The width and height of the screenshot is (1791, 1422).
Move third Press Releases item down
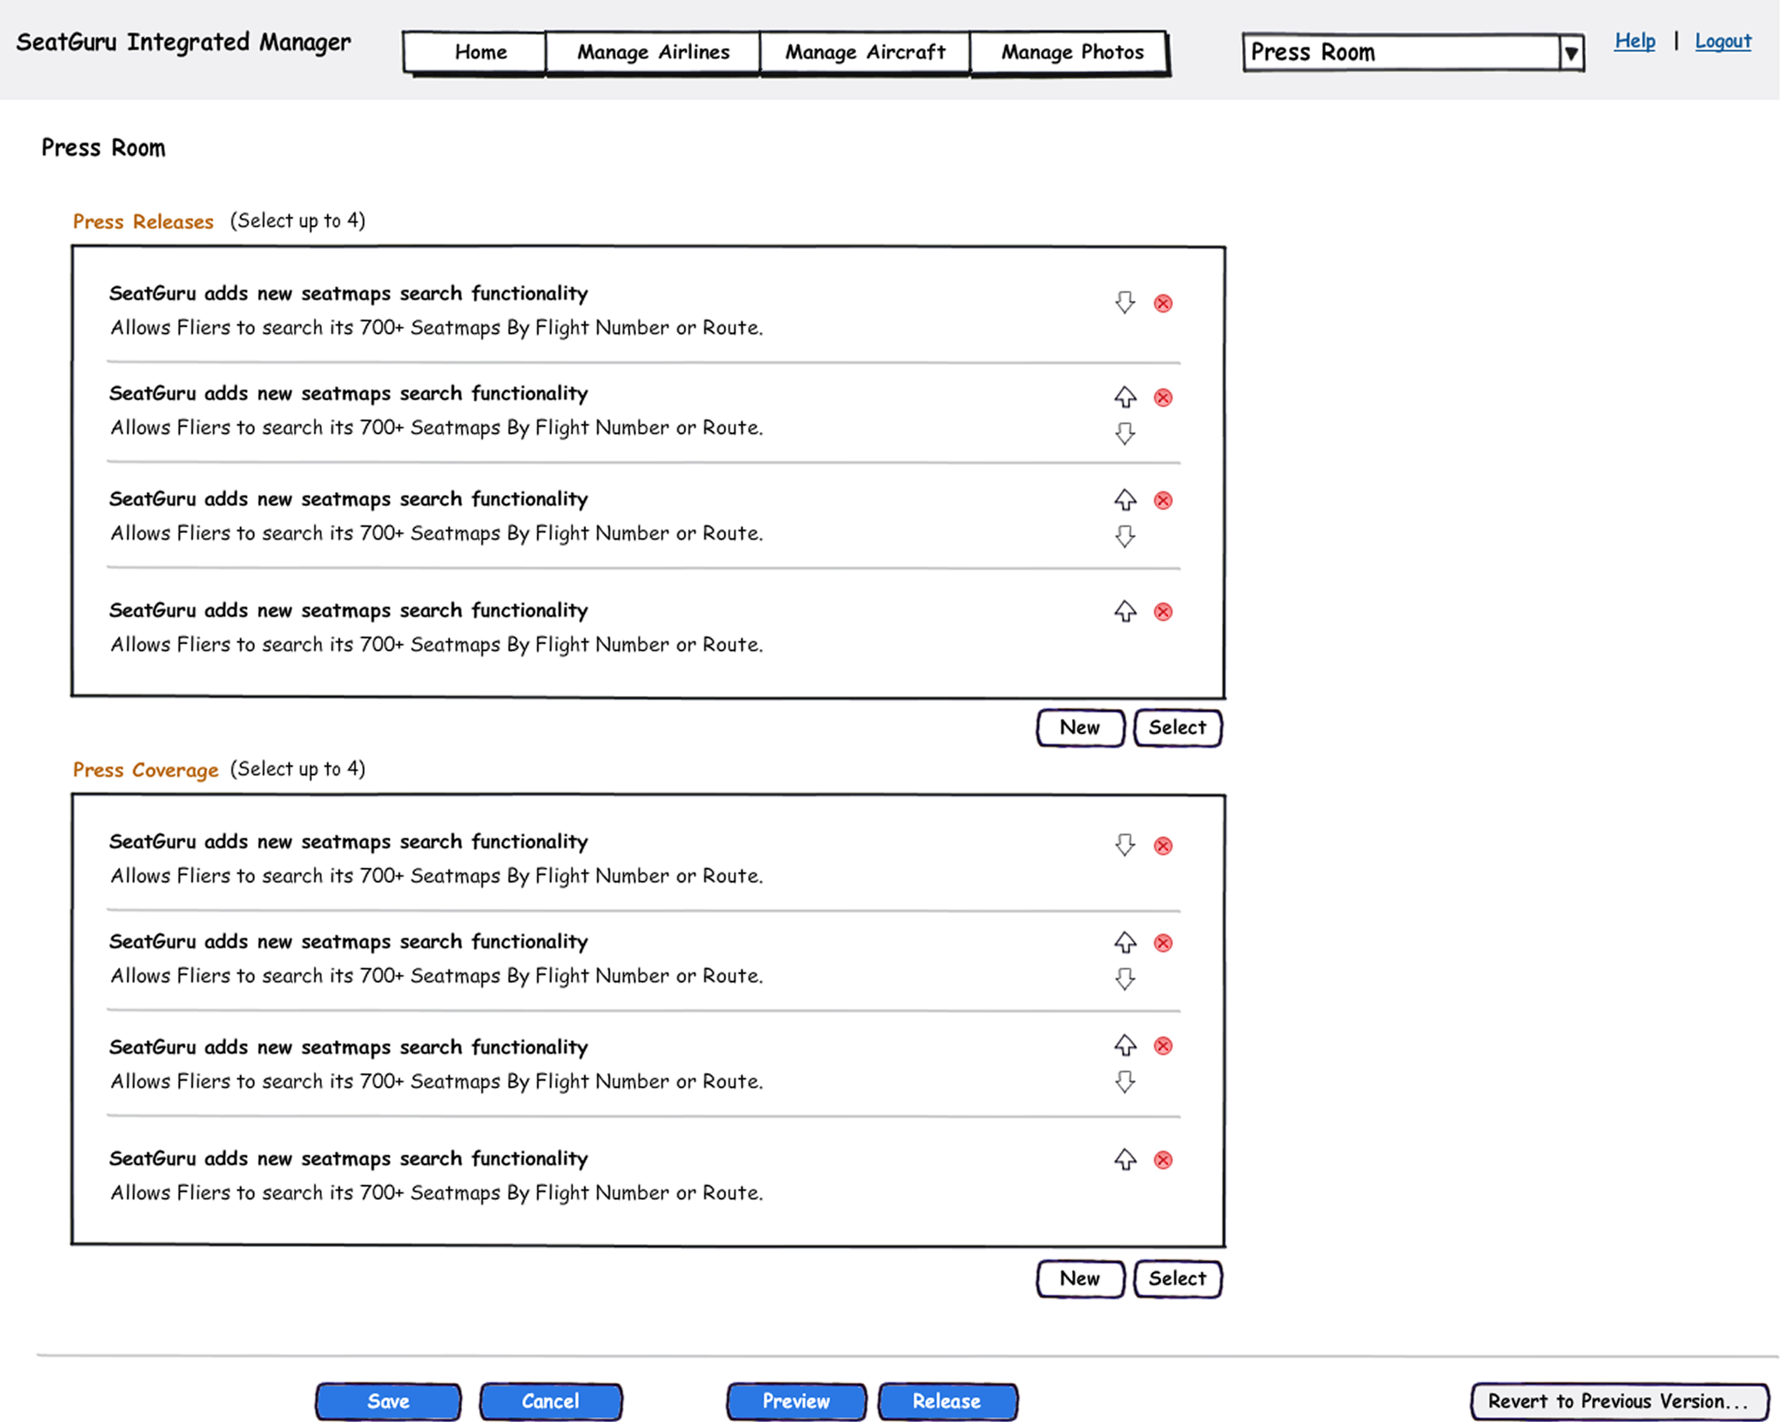pos(1125,537)
